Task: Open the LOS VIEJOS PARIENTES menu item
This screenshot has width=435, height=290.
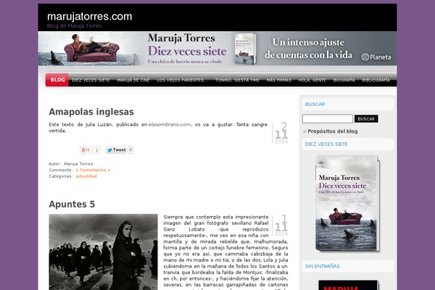Action: (182, 80)
